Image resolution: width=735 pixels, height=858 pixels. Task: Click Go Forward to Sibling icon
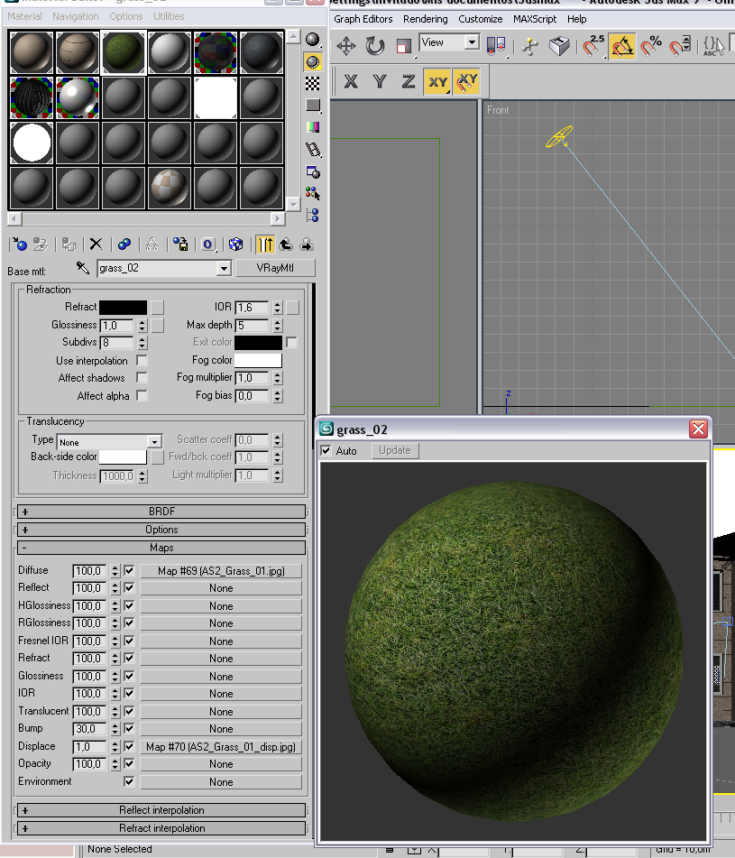coord(307,244)
